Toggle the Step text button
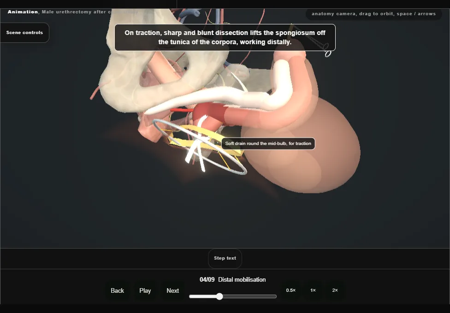Viewport: 450px width, 313px height. [x=225, y=258]
